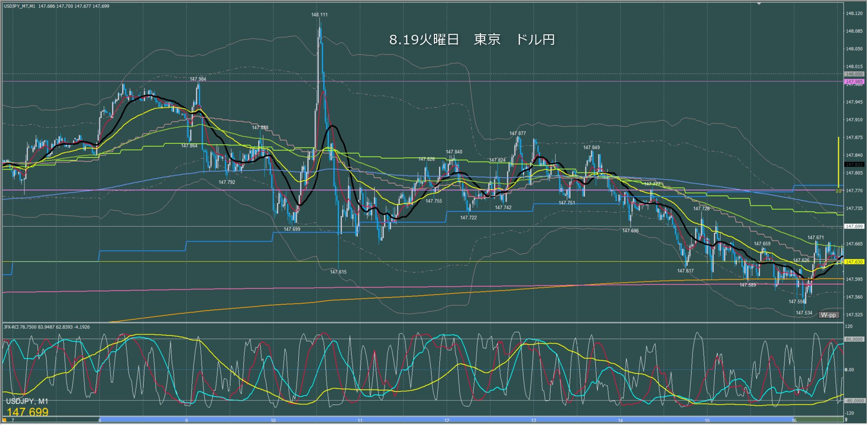Click the 147.699 current price tag on axis

[x=854, y=226]
